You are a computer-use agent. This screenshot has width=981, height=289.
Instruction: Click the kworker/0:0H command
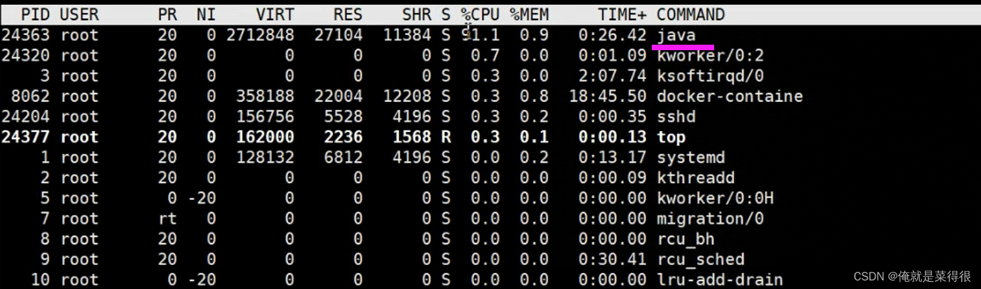715,198
